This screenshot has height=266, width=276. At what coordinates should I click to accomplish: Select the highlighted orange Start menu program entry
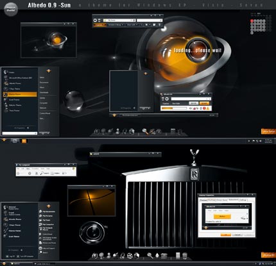tap(20, 94)
